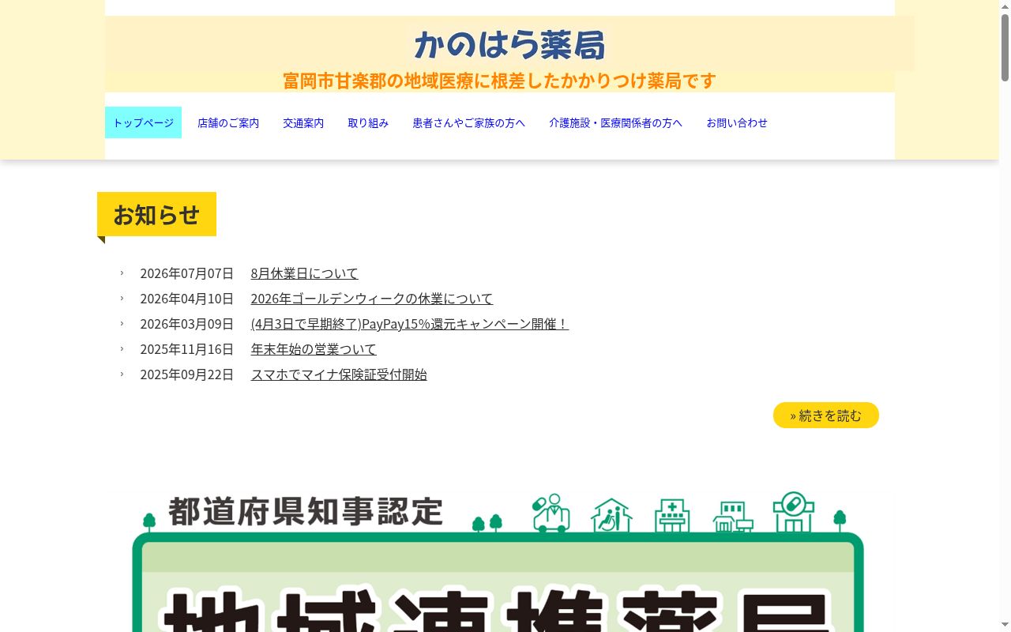
Task: Read 2026年ゴールデンウィークの休業について notice
Action: tap(371, 299)
